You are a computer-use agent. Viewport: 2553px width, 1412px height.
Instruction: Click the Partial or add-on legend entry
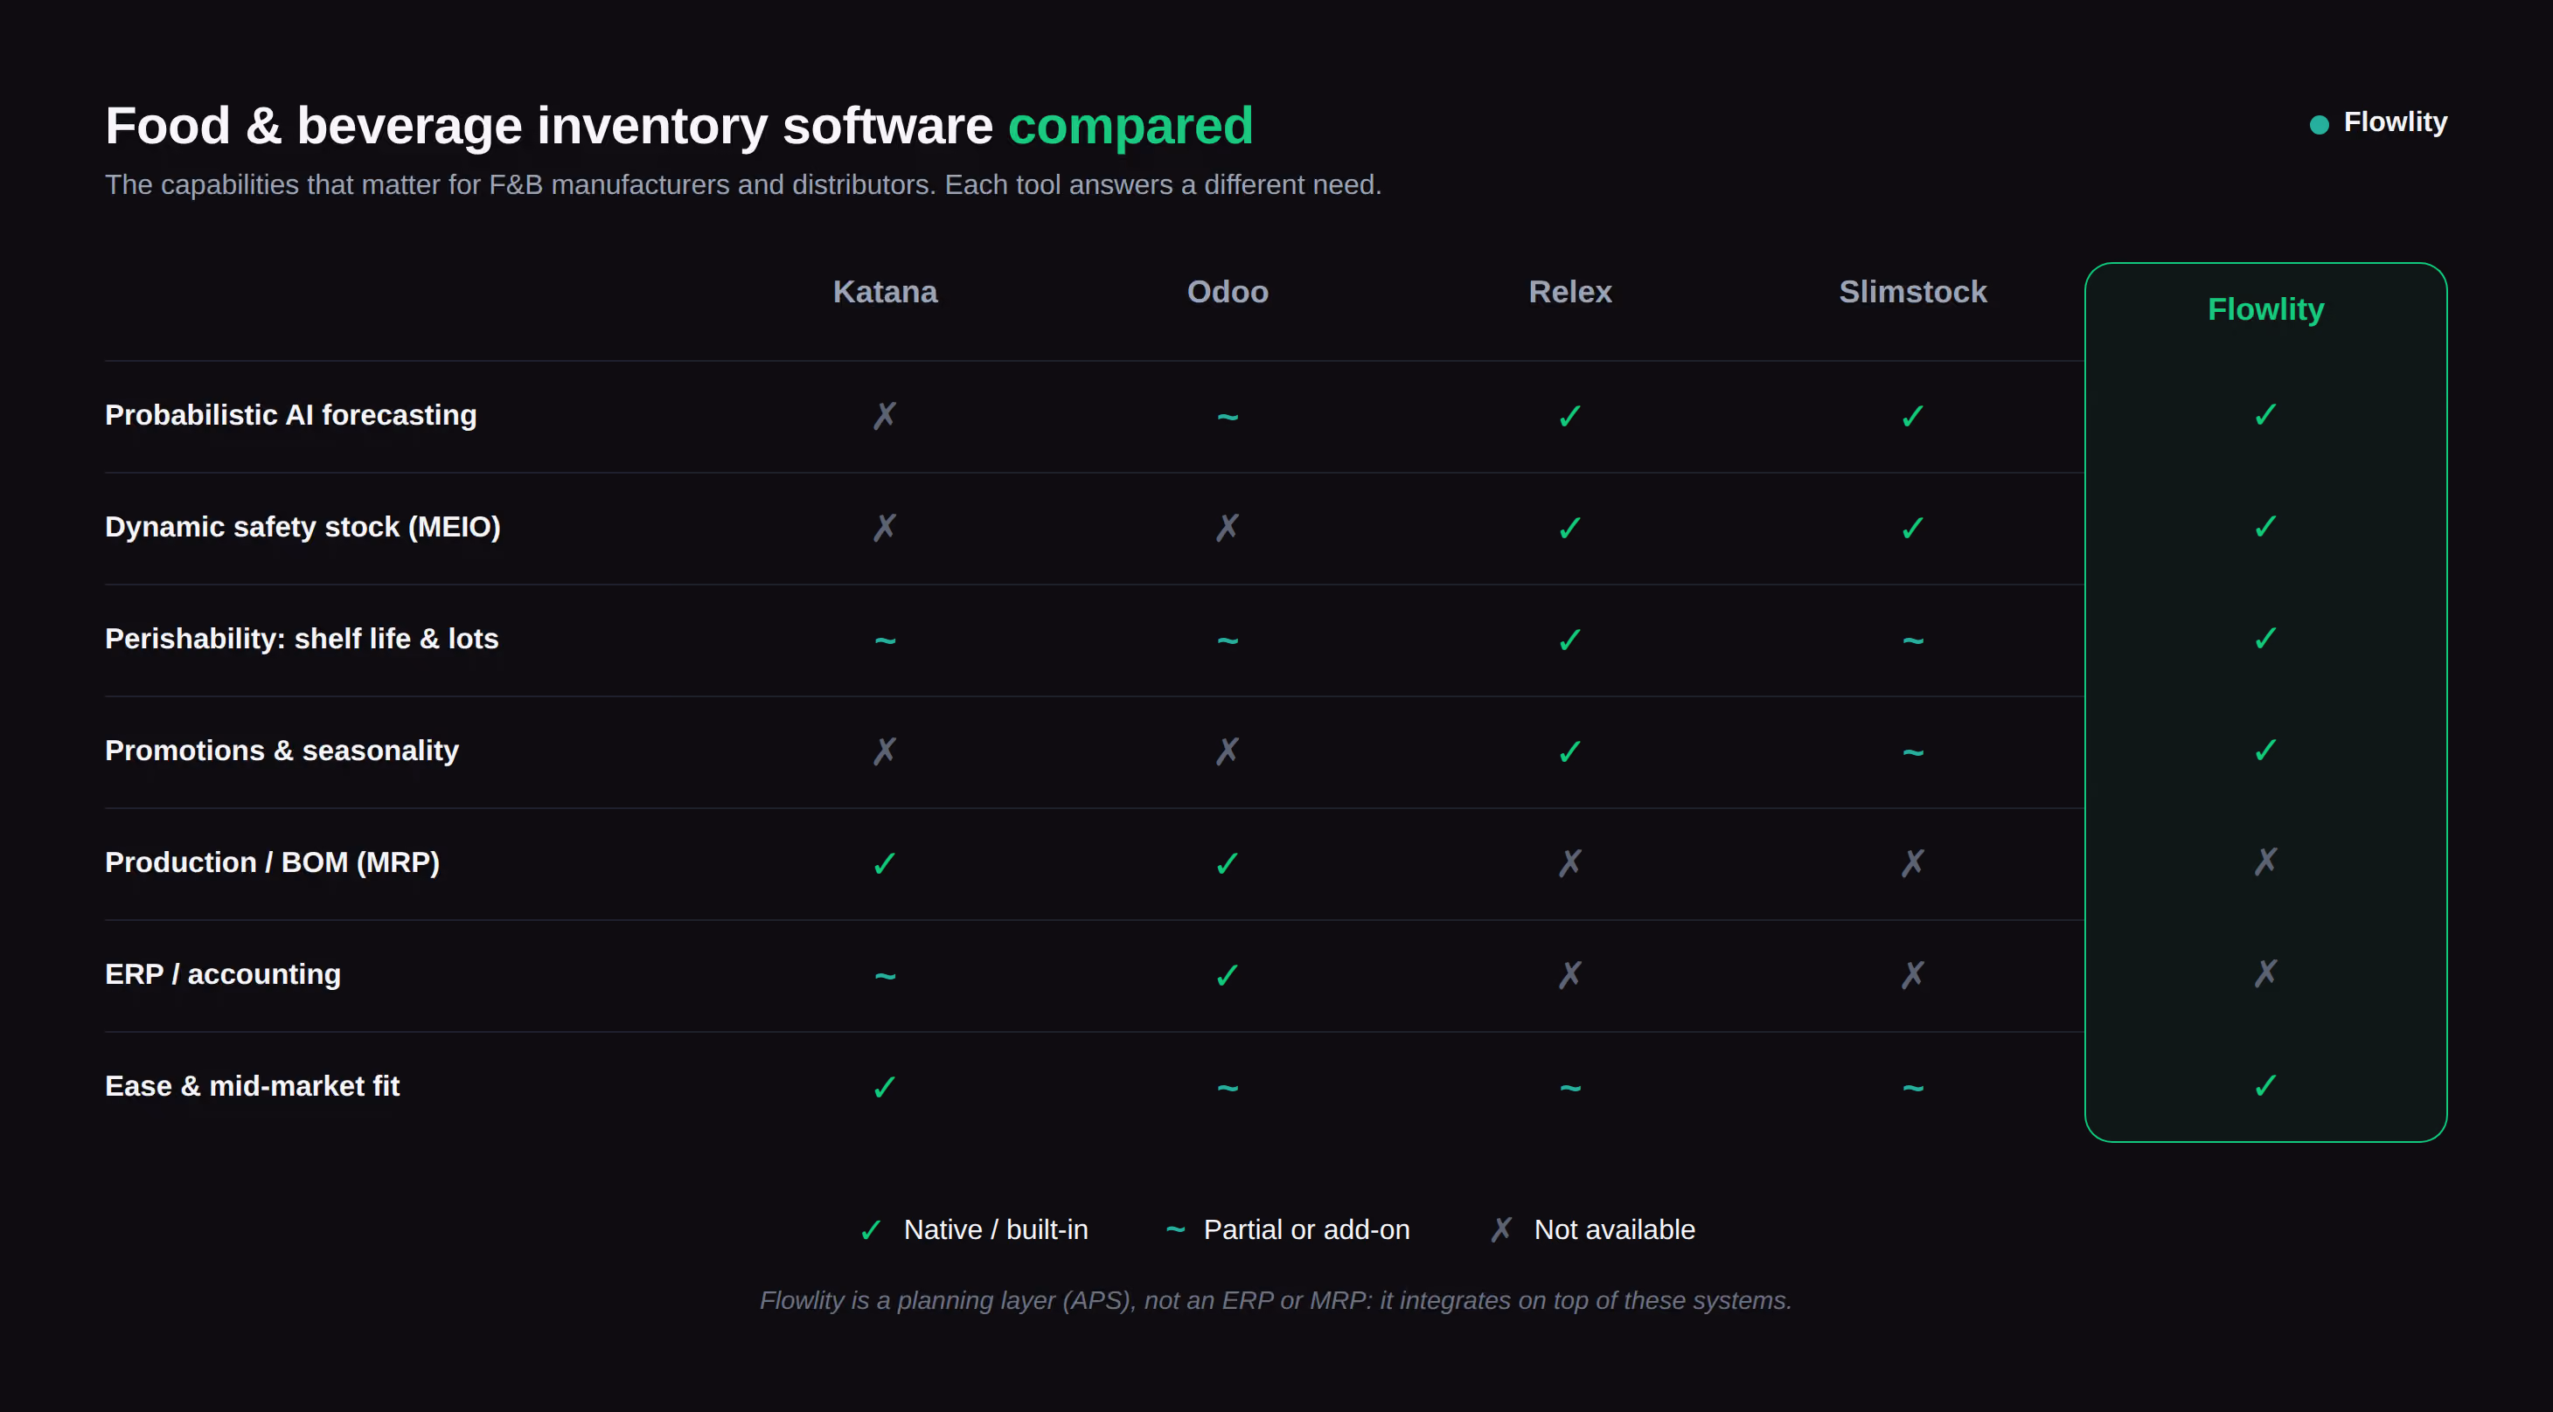1287,1229
